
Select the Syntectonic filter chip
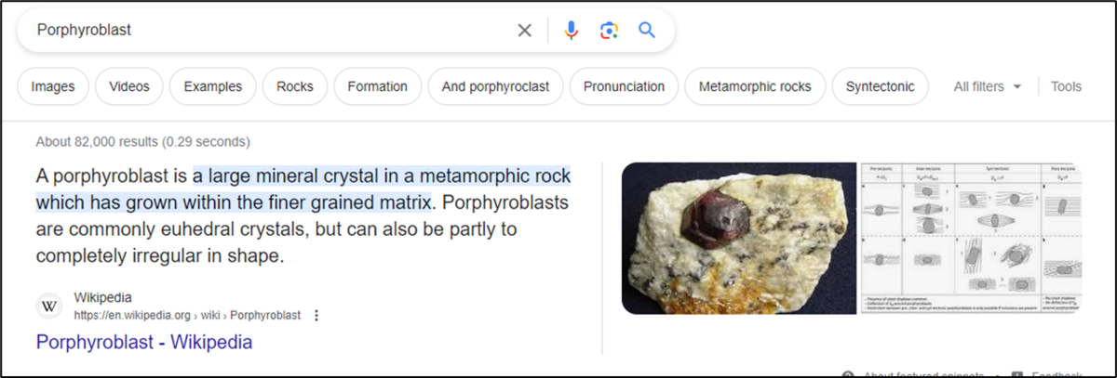(880, 86)
